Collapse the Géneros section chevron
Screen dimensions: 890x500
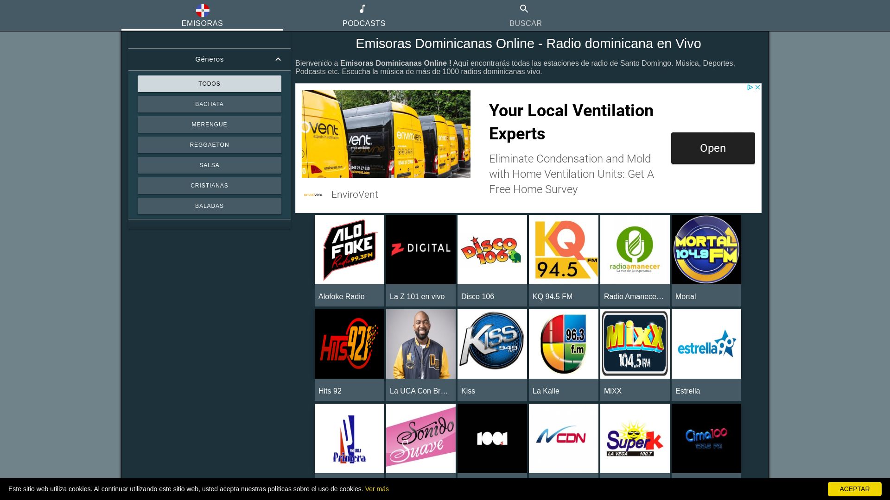point(278,59)
